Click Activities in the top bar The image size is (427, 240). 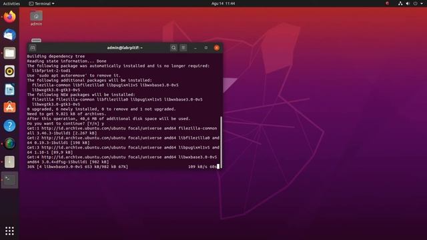click(11, 3)
